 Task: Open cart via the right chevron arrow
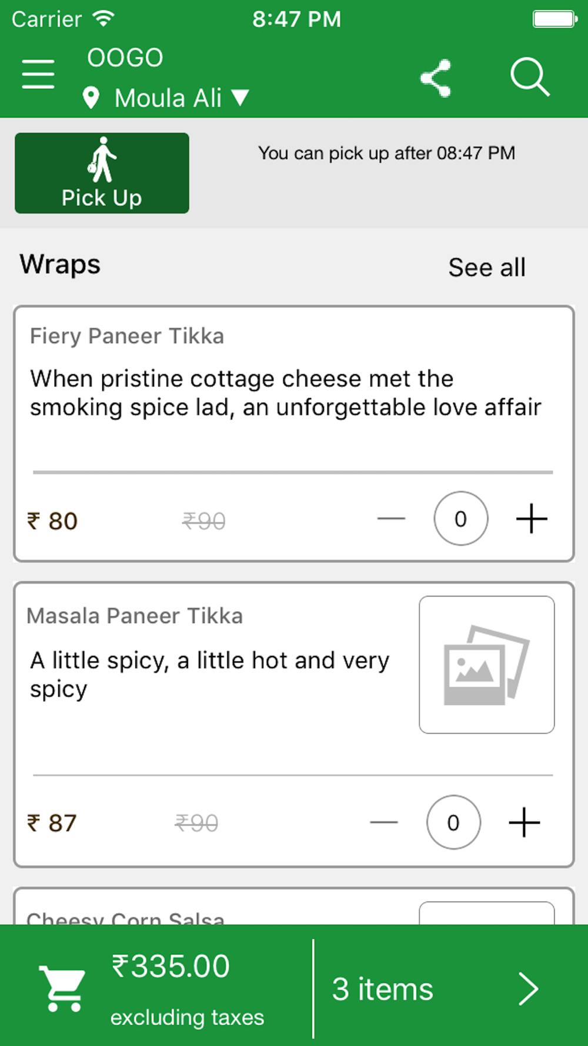(x=528, y=989)
